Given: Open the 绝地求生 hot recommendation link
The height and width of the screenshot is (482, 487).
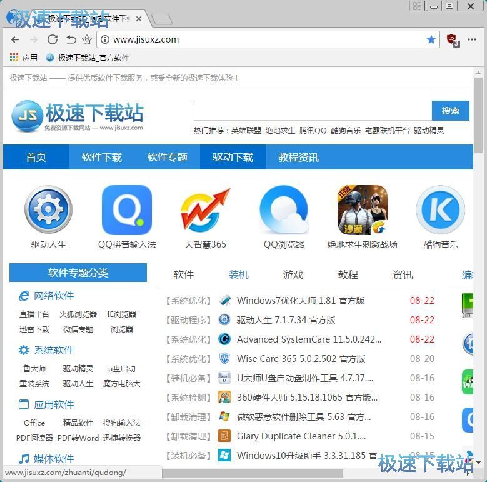Looking at the screenshot, I should 280,131.
